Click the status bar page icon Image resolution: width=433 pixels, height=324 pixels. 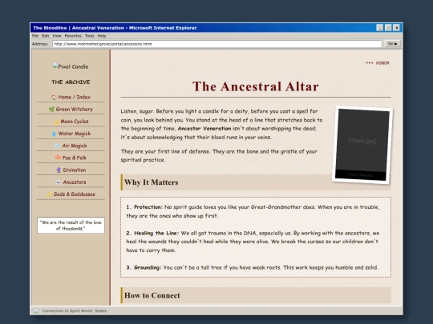pos(36,311)
